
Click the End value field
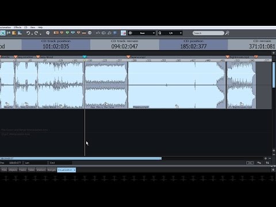point(60,163)
